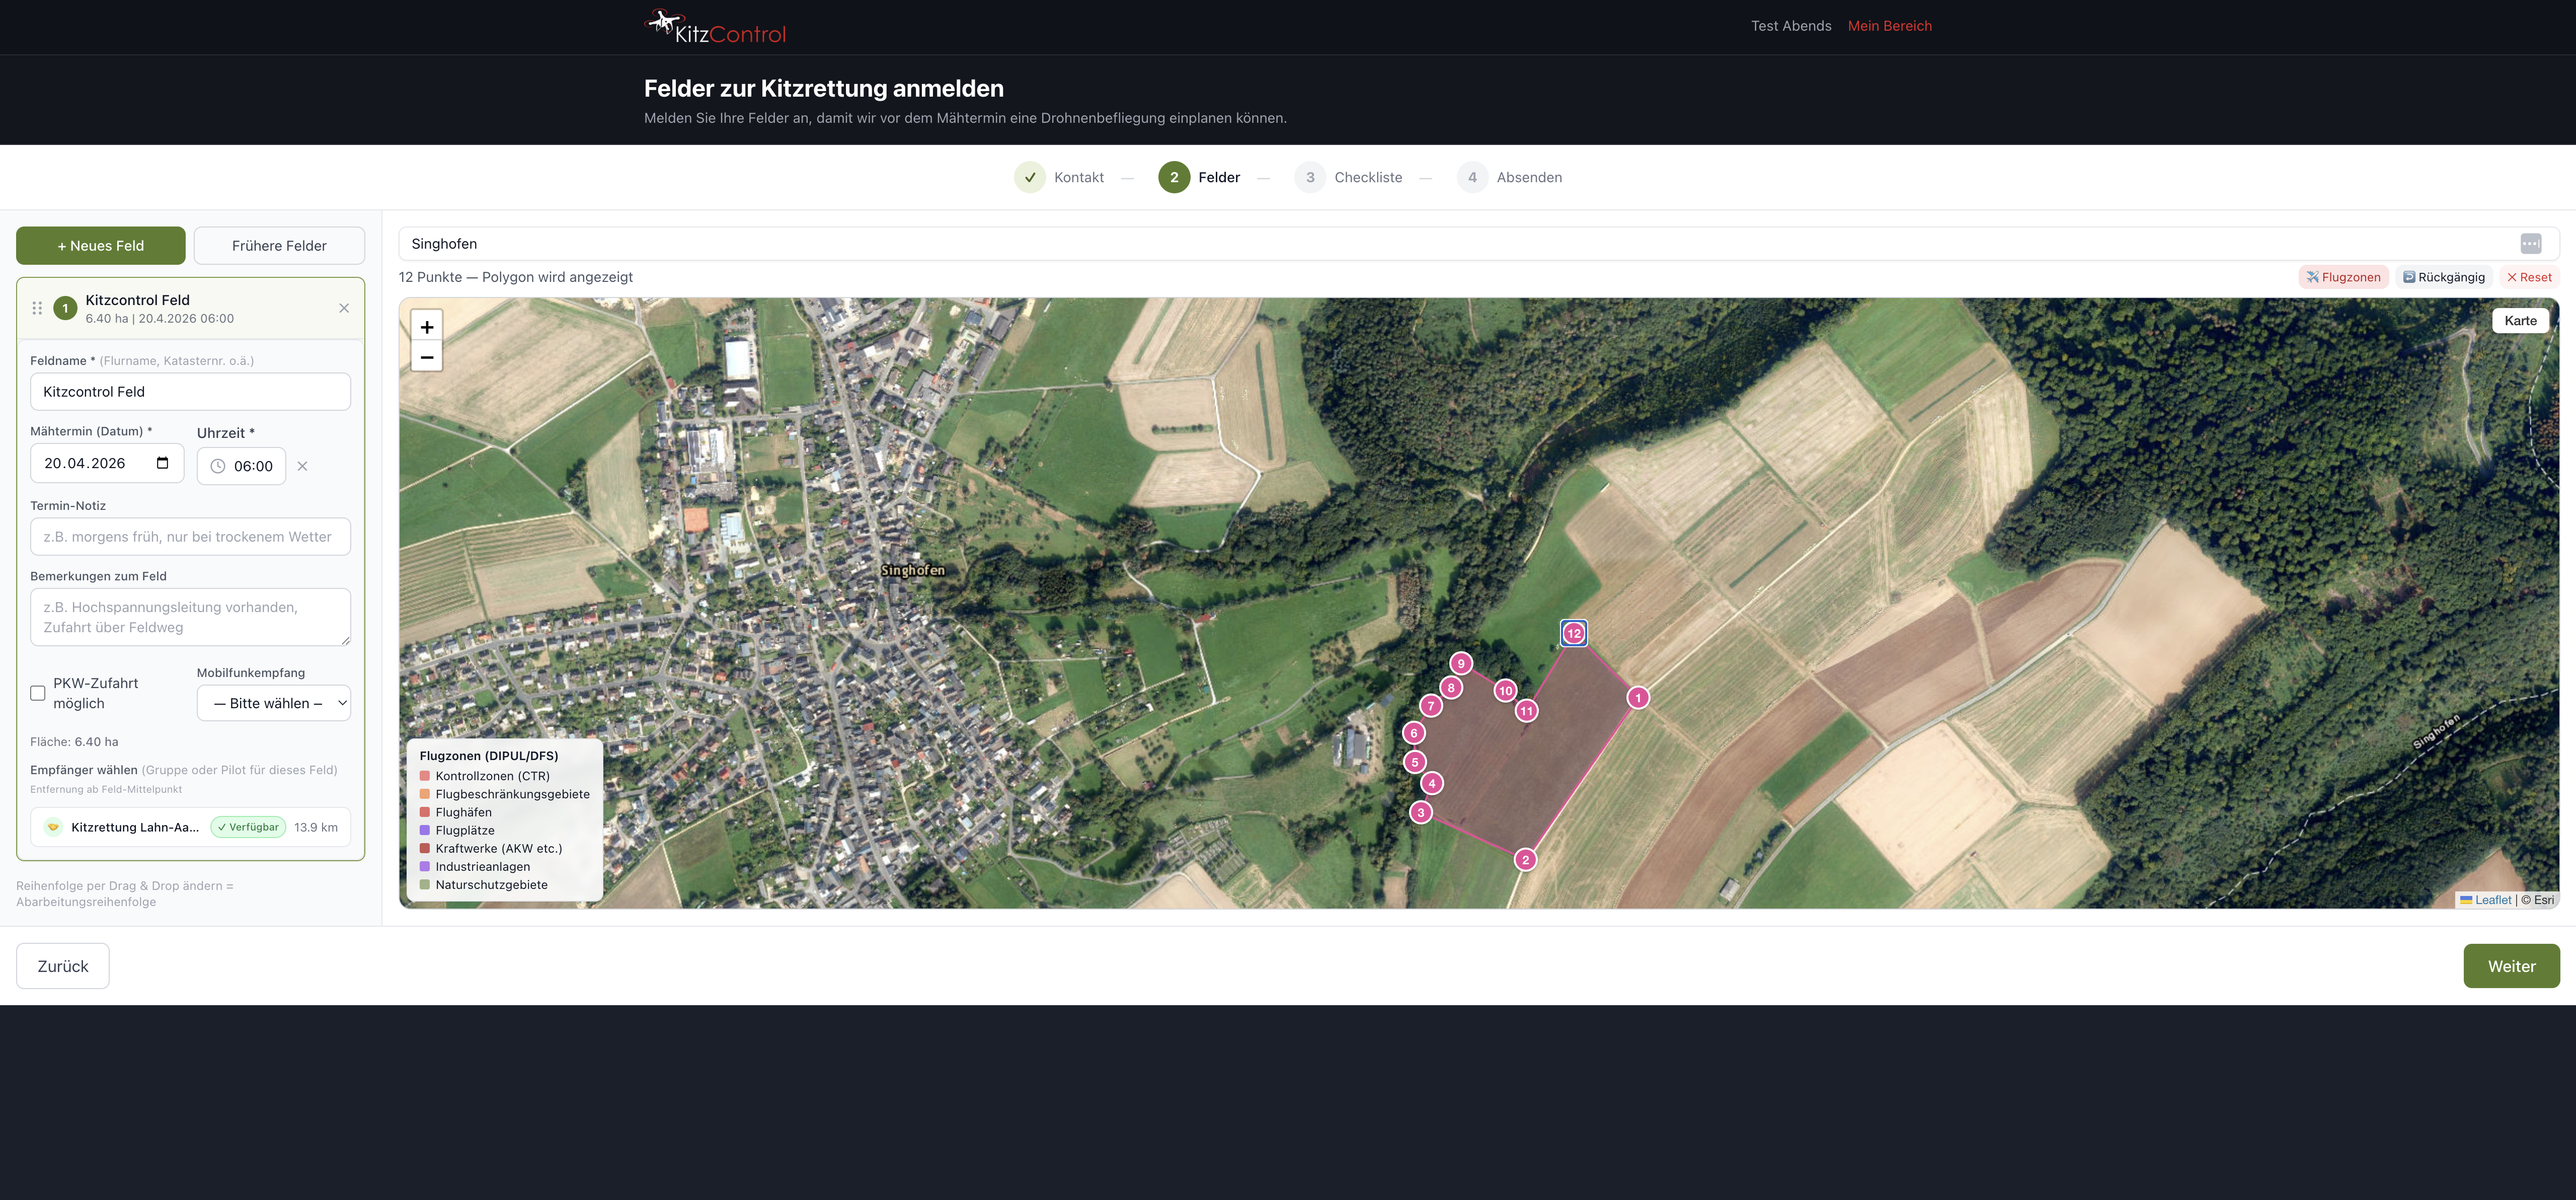Select polygon point marker 12
Viewport: 2576px width, 1200px height.
[1574, 633]
